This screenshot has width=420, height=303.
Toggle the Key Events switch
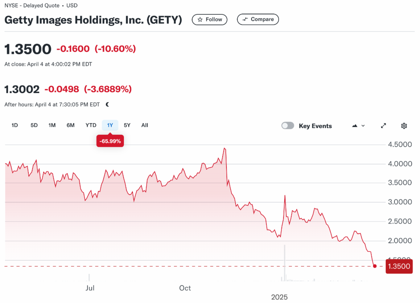point(288,126)
